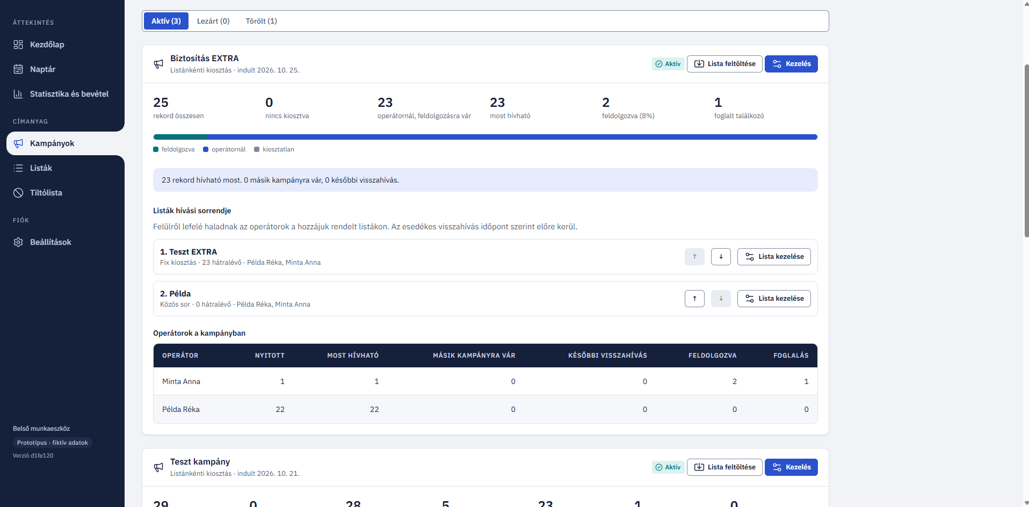Select the Példa Réka operator row
This screenshot has height=507, width=1029.
click(x=485, y=409)
